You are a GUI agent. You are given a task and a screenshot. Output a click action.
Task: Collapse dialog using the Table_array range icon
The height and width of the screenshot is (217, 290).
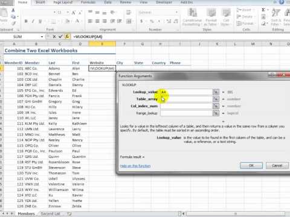(216, 99)
